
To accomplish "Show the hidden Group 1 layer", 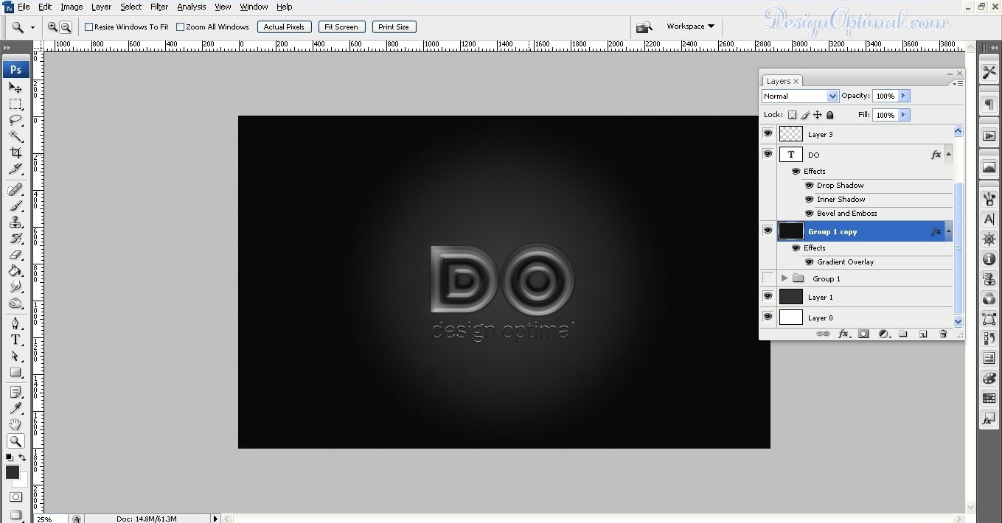I will 768,278.
